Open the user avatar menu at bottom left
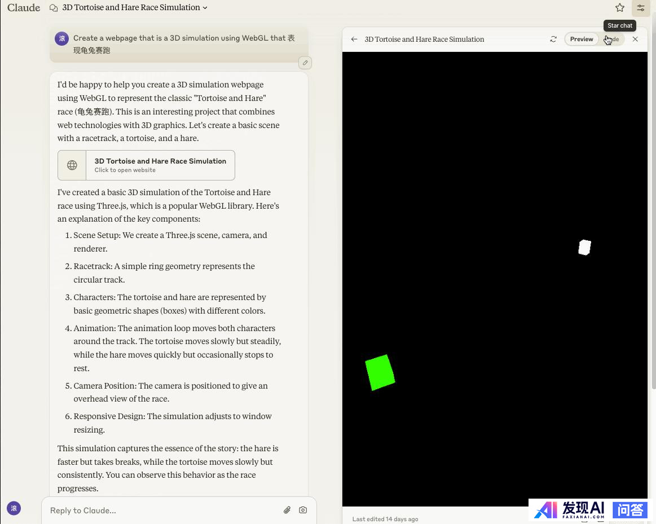The height and width of the screenshot is (524, 656). coord(14,508)
